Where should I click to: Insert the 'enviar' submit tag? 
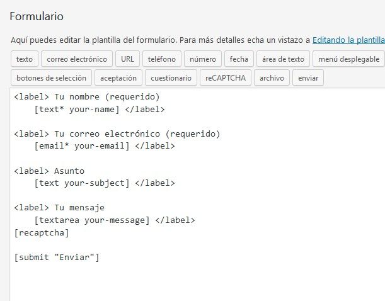click(308, 77)
